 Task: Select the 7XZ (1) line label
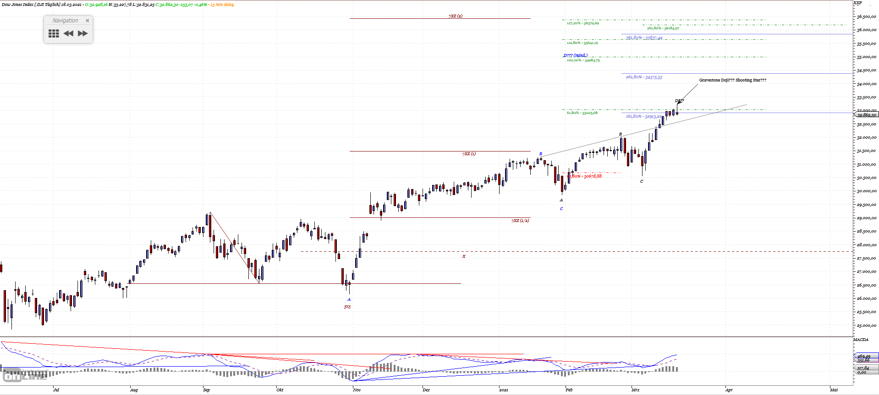(x=469, y=154)
